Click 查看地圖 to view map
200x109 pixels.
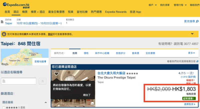tap(39, 61)
